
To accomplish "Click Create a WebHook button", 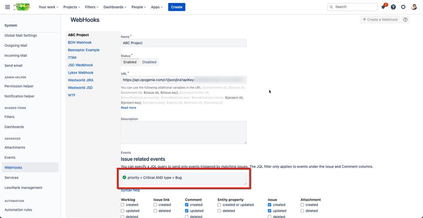I will [380, 20].
